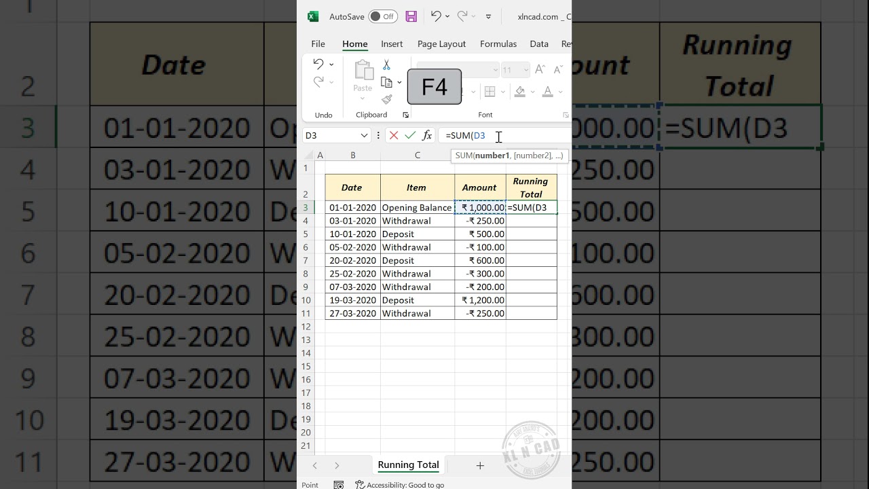869x489 pixels.
Task: Expand the Borders options arrow
Action: pos(502,91)
